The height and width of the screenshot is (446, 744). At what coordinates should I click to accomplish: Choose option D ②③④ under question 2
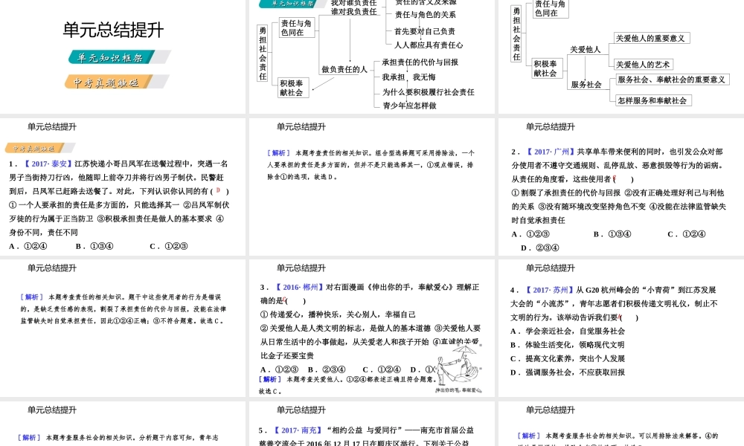click(x=540, y=248)
